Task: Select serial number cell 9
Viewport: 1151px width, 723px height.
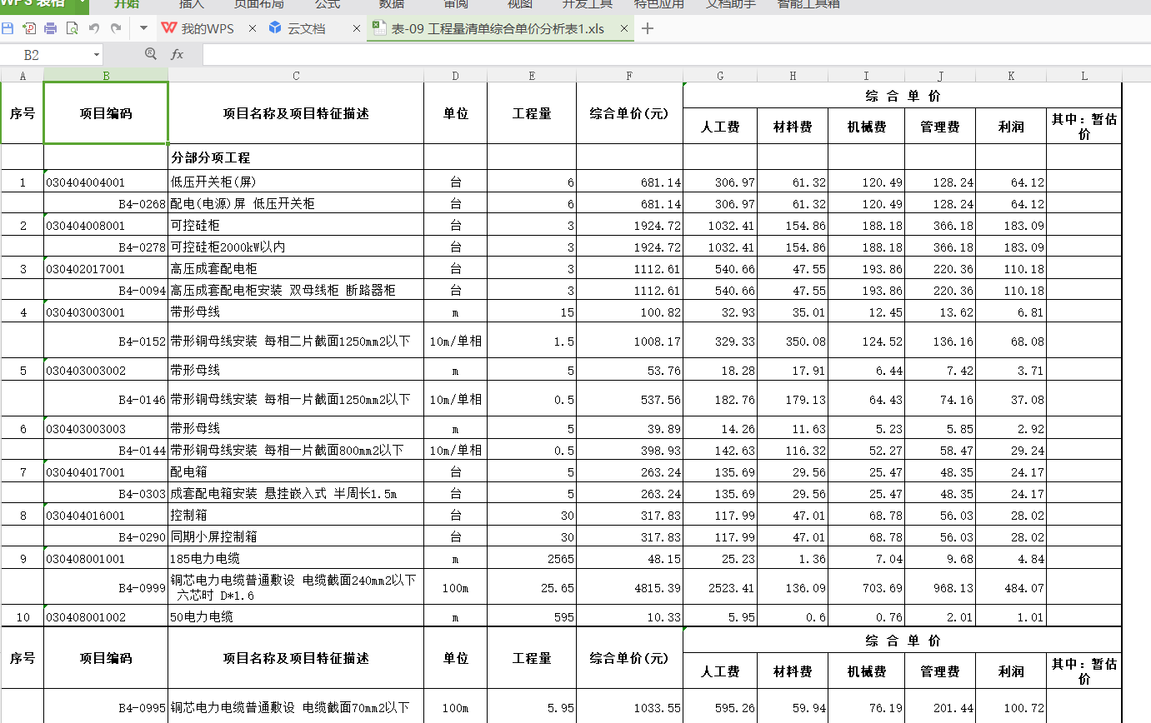Action: click(x=23, y=559)
